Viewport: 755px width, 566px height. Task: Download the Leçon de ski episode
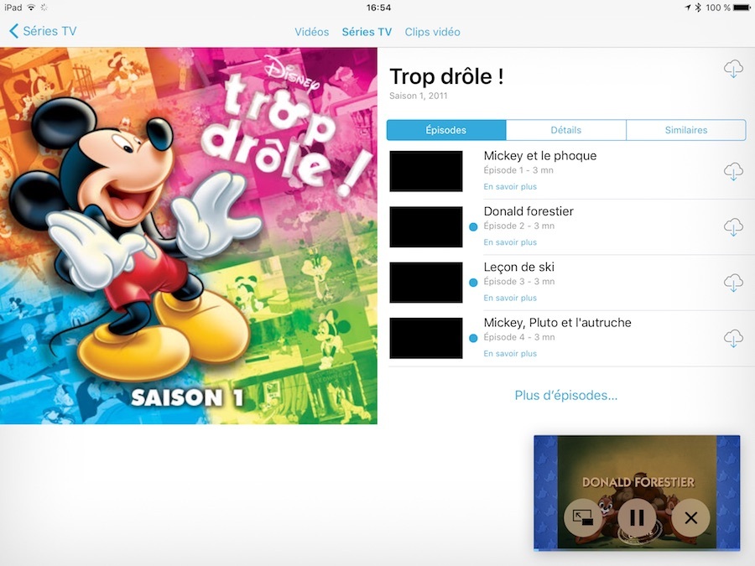tap(733, 283)
